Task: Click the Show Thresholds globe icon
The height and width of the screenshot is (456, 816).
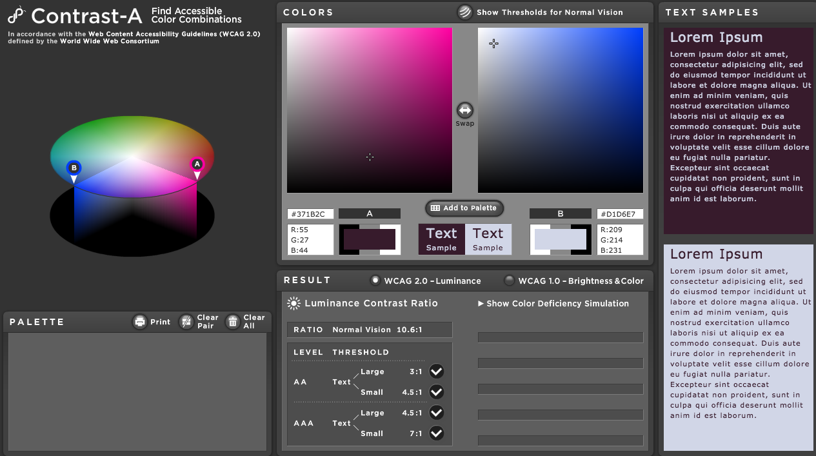Action: 464,12
